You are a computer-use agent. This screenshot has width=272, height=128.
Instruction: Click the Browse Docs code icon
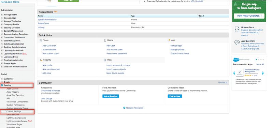coord(237,29)
